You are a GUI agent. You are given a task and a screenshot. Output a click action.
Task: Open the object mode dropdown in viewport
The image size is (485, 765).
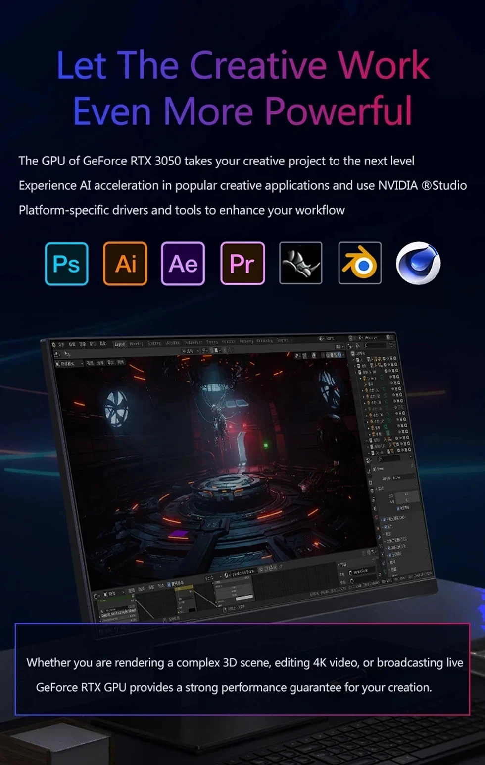click(x=70, y=364)
